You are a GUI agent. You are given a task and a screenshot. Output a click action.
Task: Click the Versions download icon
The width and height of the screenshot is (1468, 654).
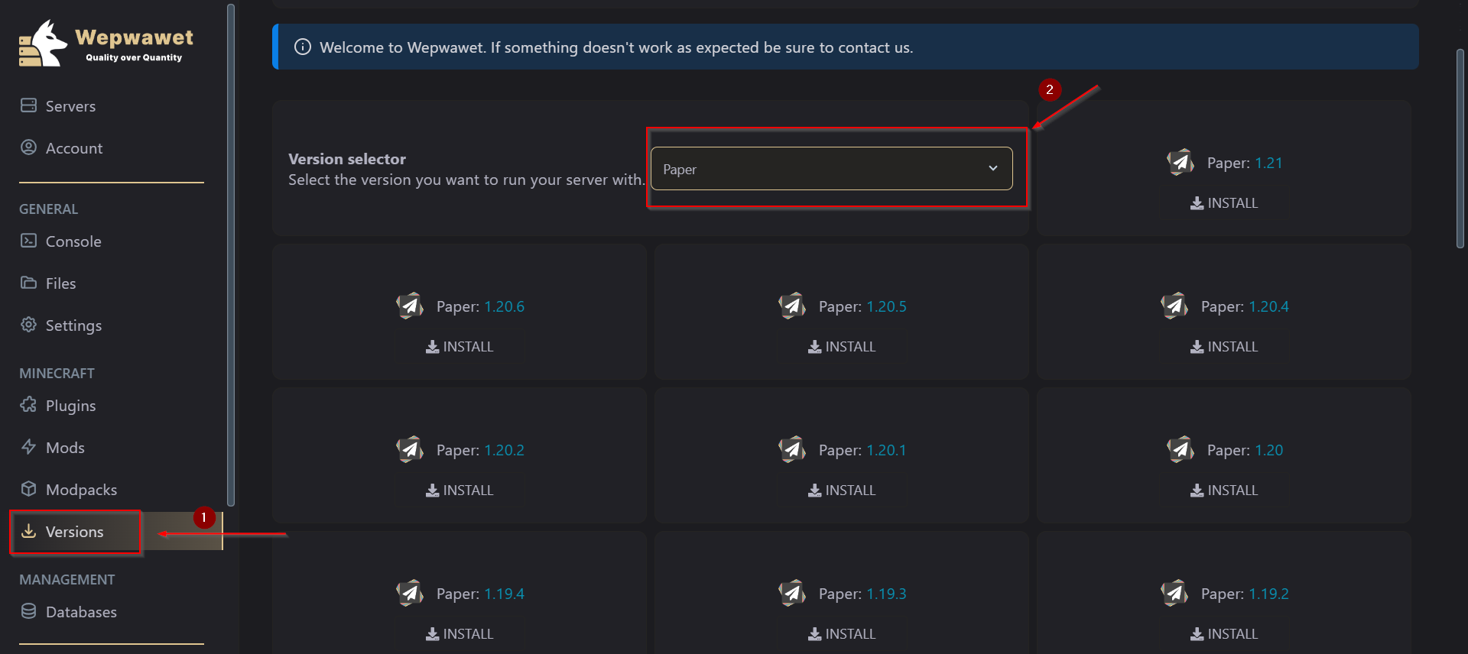click(28, 531)
